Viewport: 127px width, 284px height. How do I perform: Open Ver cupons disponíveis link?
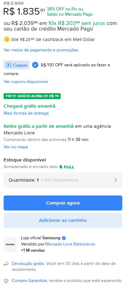(x=26, y=82)
